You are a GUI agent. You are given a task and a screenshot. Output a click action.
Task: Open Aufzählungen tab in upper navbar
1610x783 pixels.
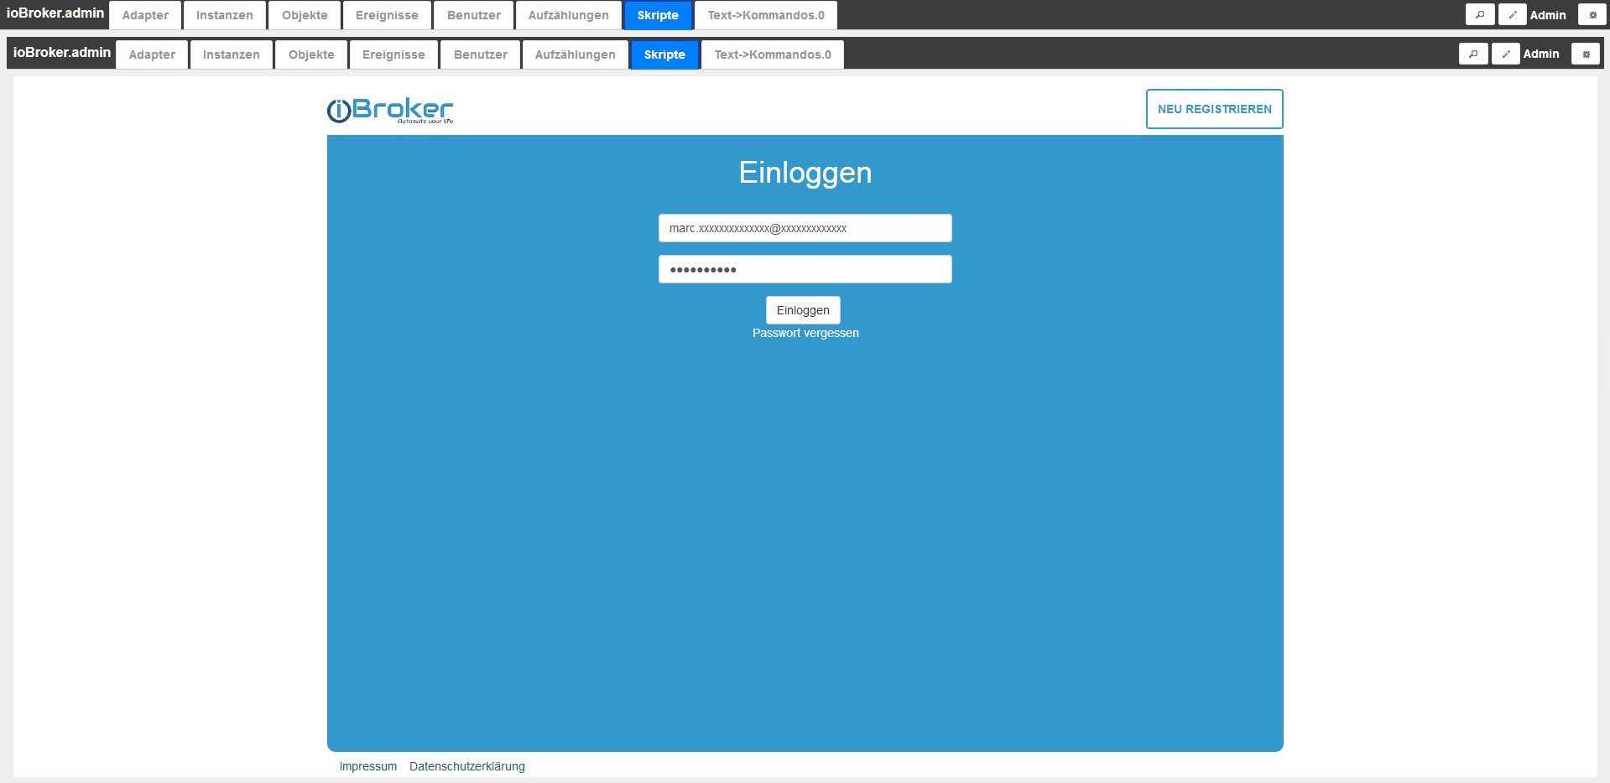tap(569, 15)
